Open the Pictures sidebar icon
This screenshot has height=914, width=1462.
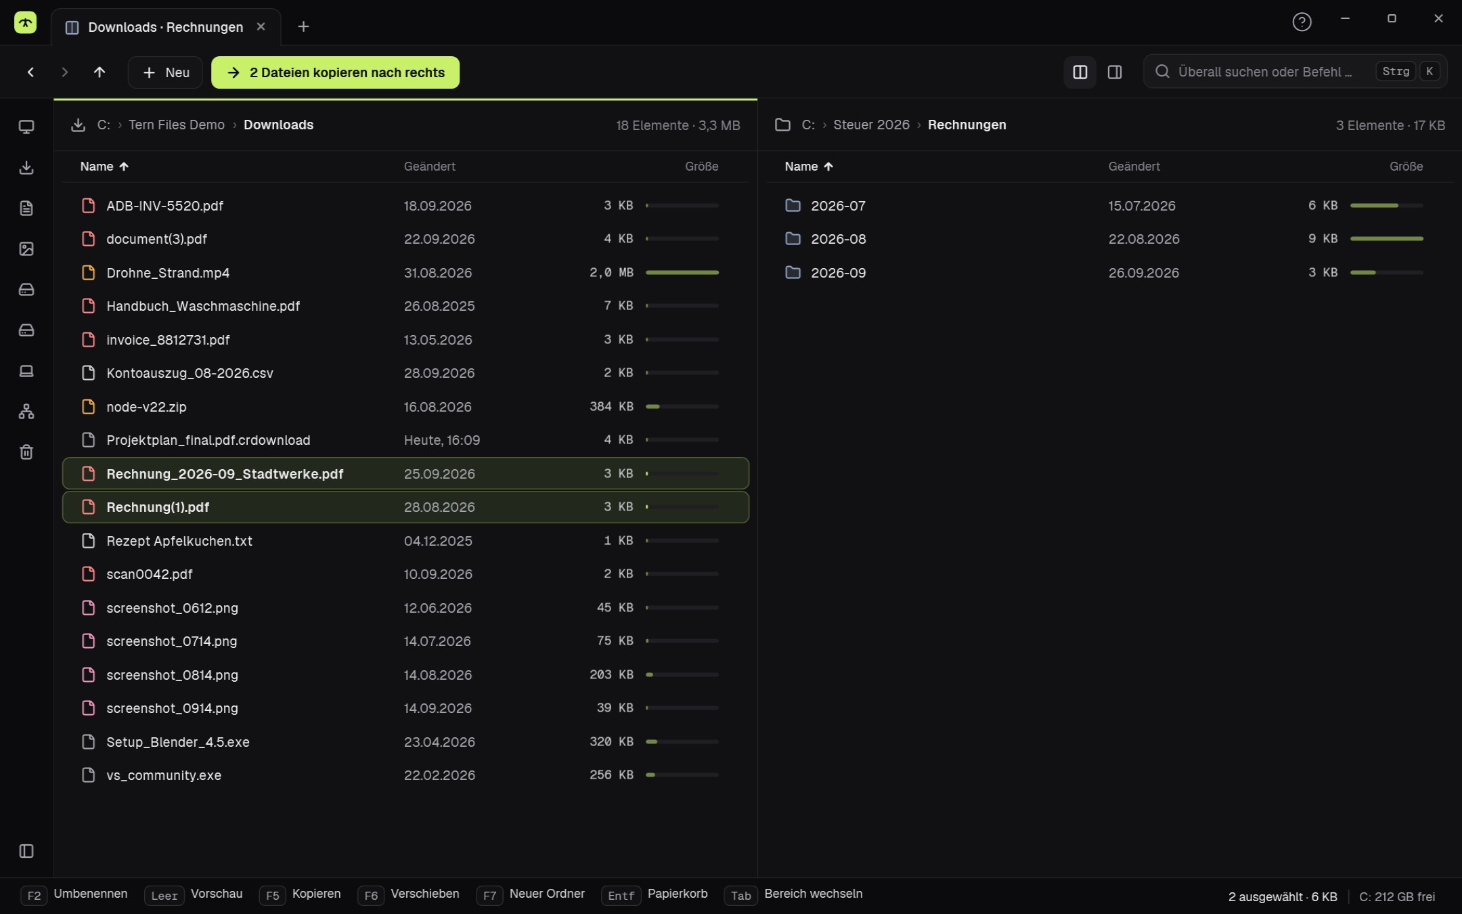click(26, 248)
